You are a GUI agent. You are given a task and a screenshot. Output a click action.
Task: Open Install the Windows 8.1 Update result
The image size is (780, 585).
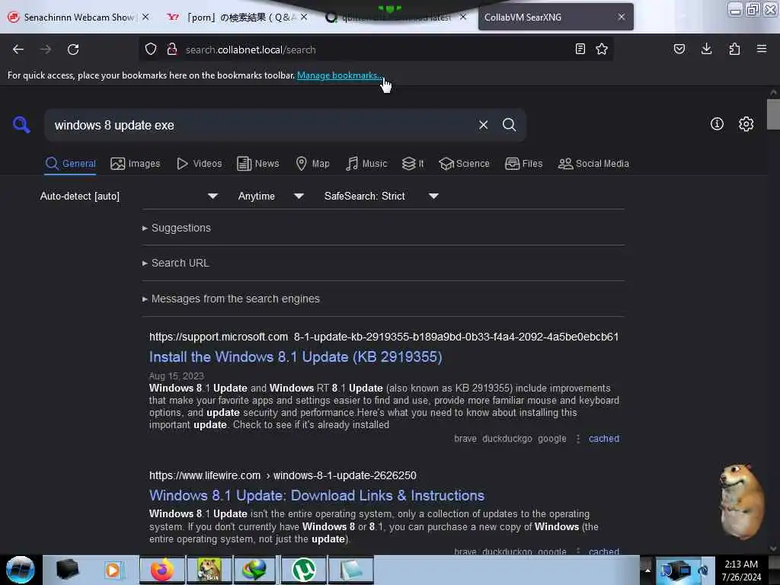coord(296,356)
